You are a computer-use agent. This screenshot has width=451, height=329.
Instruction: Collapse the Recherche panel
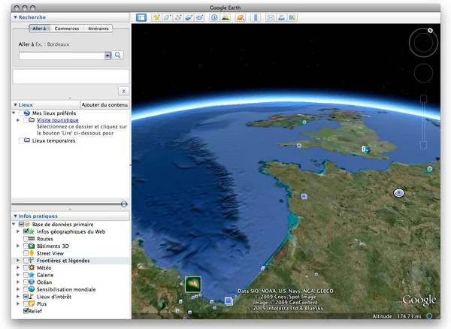16,17
